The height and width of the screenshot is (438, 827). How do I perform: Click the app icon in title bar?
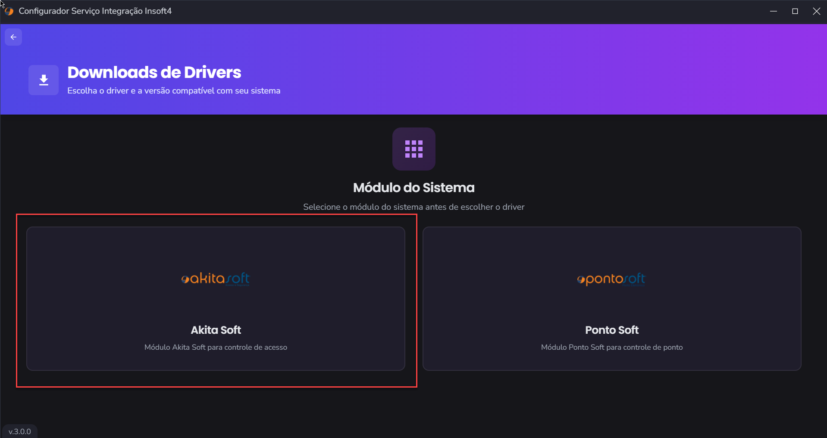(9, 11)
